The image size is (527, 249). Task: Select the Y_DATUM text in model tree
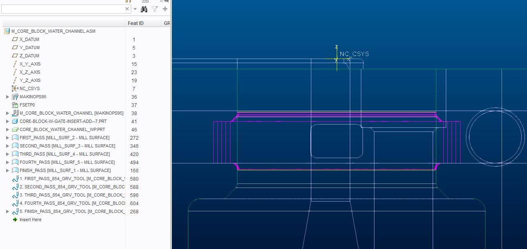click(30, 48)
